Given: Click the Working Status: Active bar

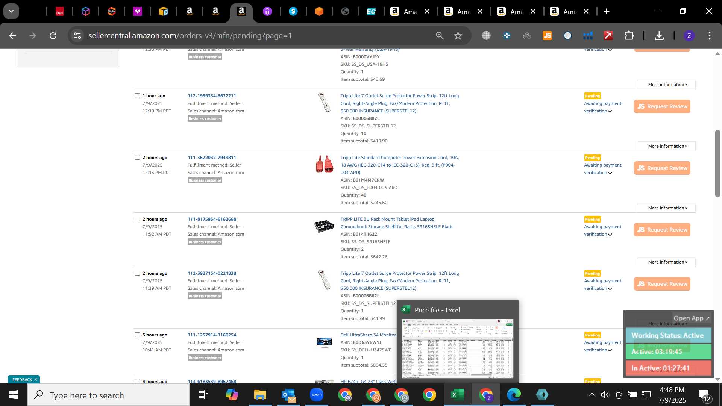Looking at the screenshot, I should tap(668, 335).
